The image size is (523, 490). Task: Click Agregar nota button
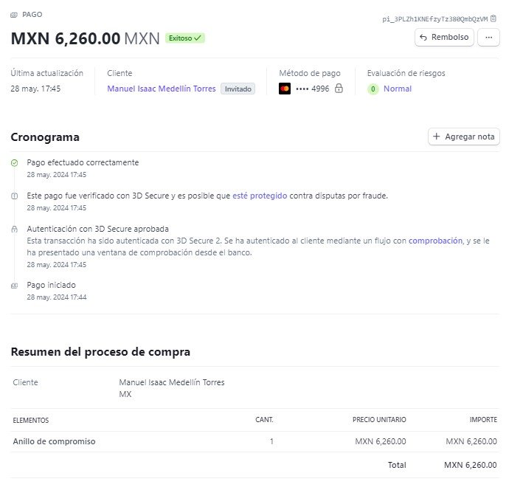[x=464, y=137]
